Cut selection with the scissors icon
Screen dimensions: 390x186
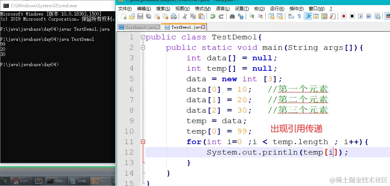click(x=184, y=16)
